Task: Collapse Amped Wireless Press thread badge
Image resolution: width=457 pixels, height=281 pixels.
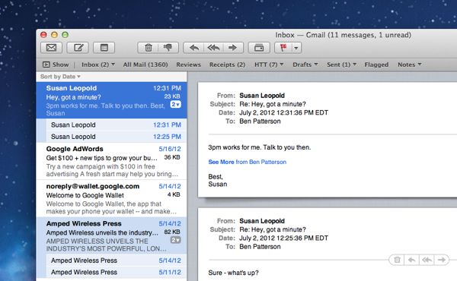Action: point(176,240)
